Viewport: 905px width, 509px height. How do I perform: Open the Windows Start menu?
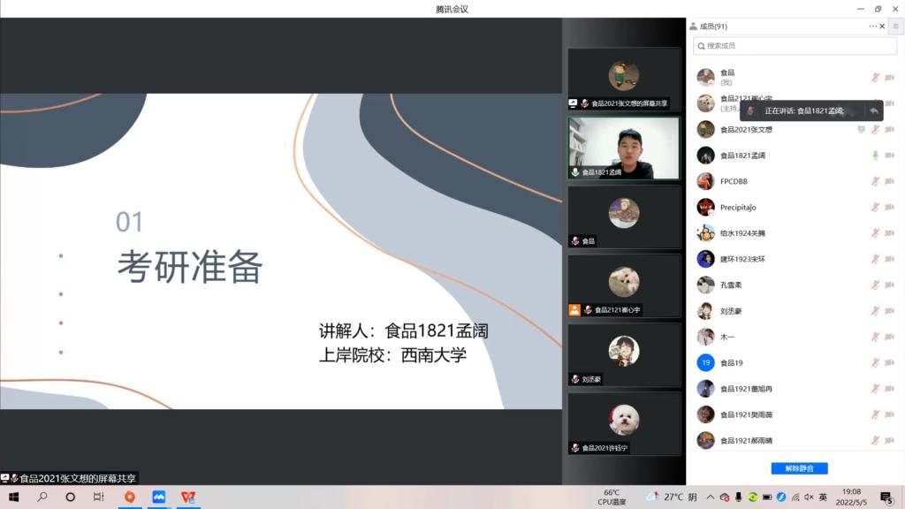click(x=14, y=497)
